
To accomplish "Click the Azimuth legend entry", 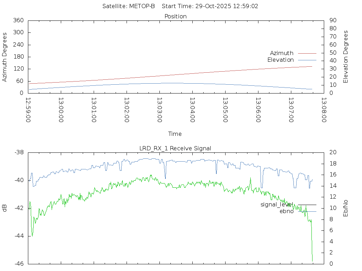I will pyautogui.click(x=281, y=53).
